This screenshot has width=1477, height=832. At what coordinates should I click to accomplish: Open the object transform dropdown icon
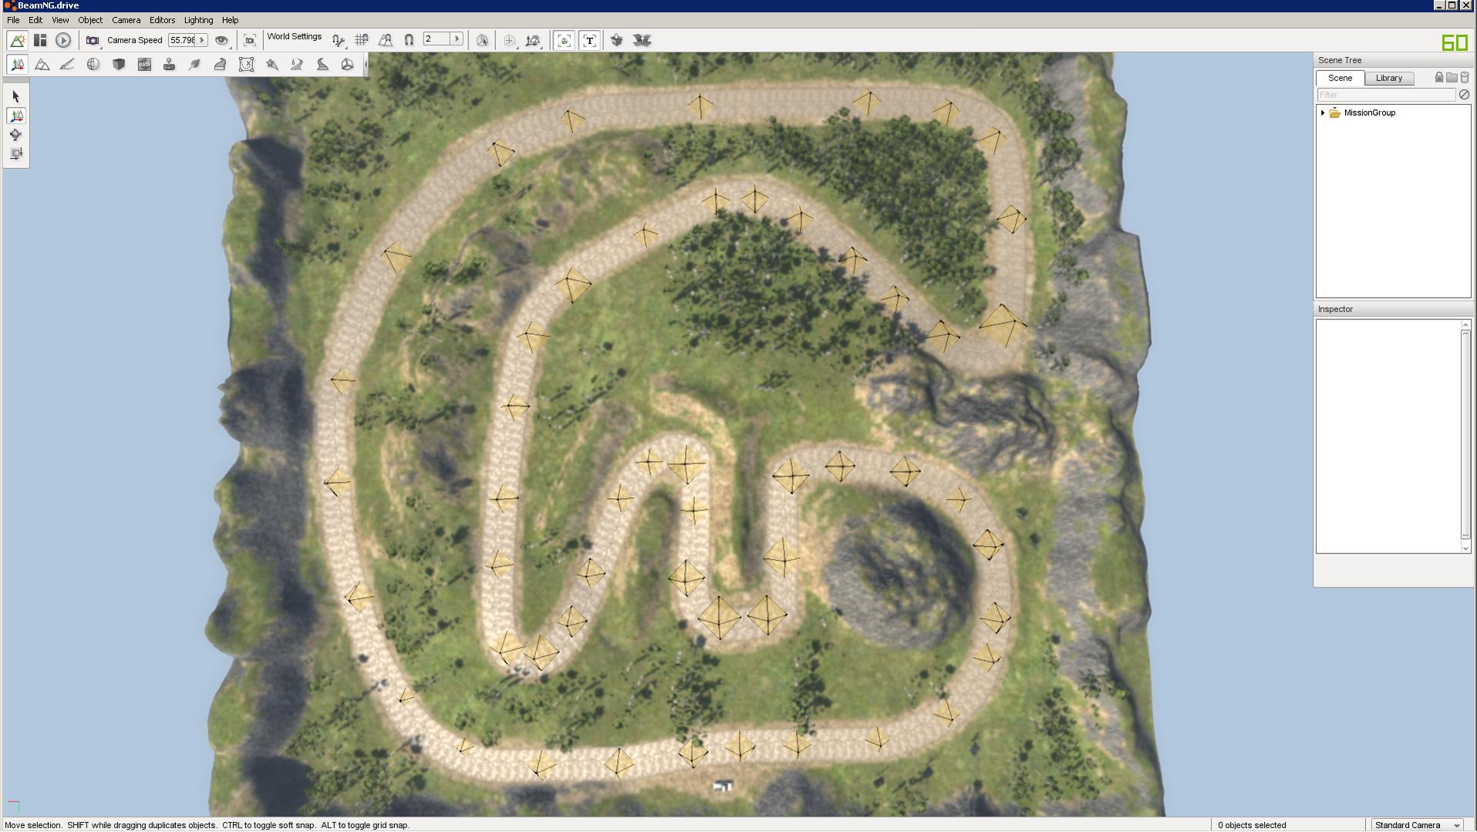[x=533, y=40]
